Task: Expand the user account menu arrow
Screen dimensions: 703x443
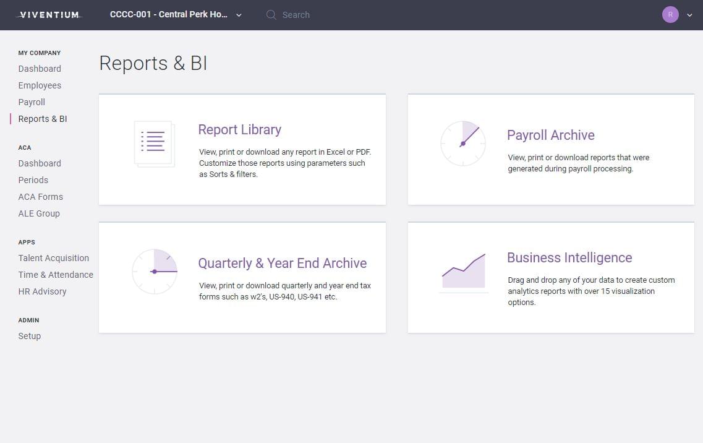Action: coord(689,15)
